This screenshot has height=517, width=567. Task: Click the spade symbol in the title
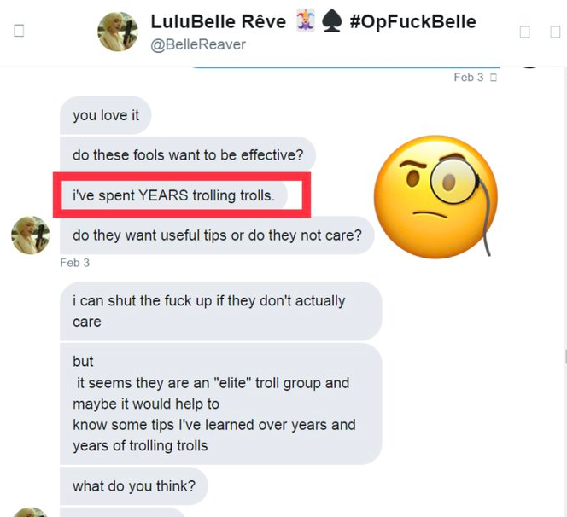pyautogui.click(x=331, y=21)
